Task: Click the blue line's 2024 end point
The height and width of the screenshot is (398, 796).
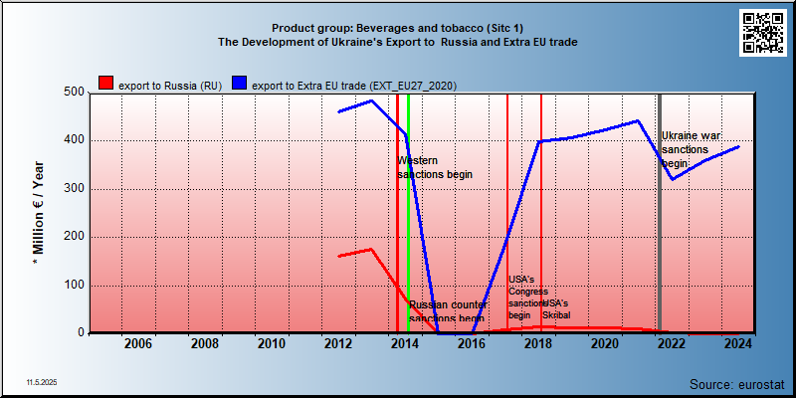Action: (738, 146)
